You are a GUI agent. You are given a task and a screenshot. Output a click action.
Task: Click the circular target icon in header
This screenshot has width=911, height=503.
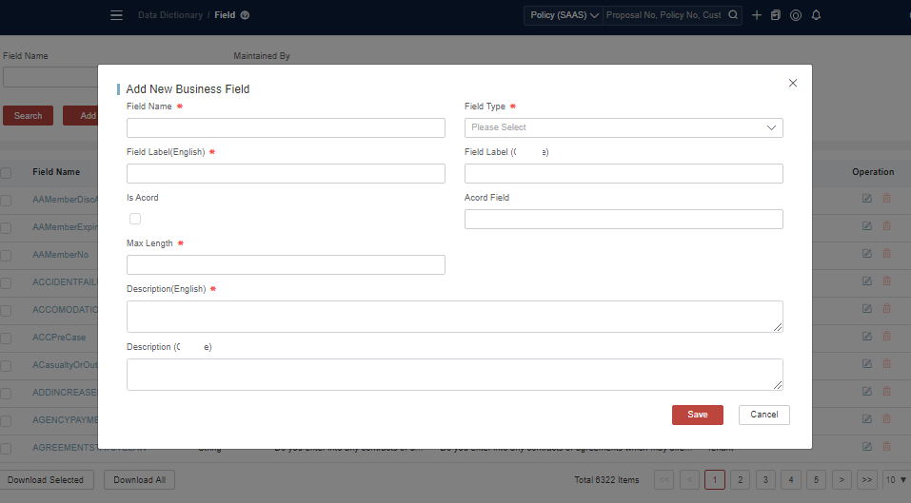pyautogui.click(x=796, y=15)
